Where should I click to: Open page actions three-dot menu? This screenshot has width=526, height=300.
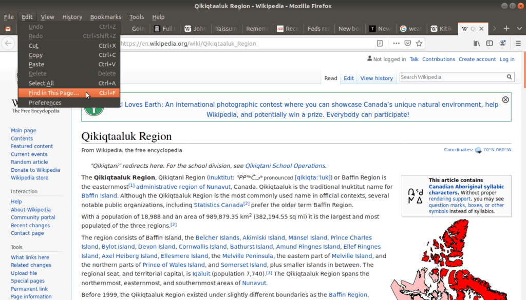[x=396, y=43]
